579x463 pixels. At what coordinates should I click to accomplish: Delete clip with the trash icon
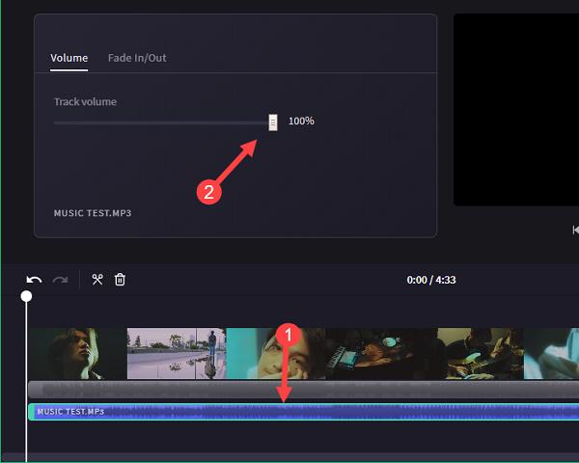coord(120,280)
